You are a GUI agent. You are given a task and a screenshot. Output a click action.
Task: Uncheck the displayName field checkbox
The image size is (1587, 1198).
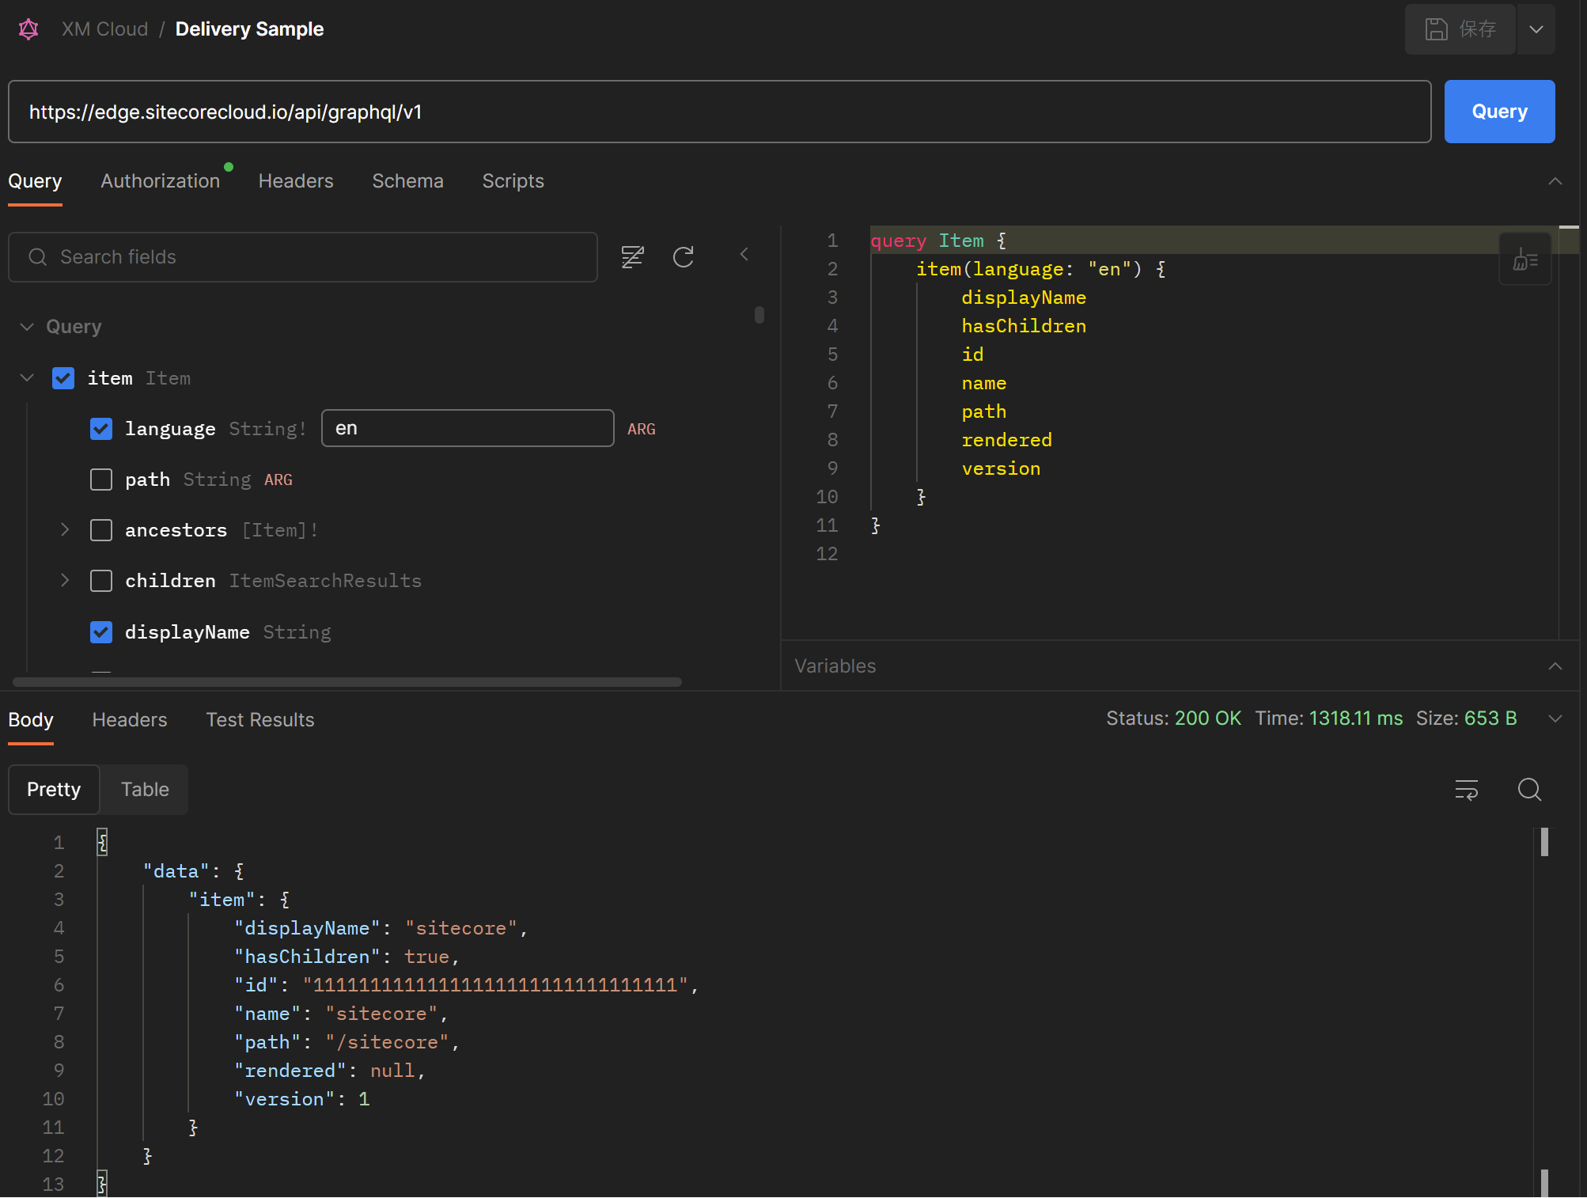[101, 632]
